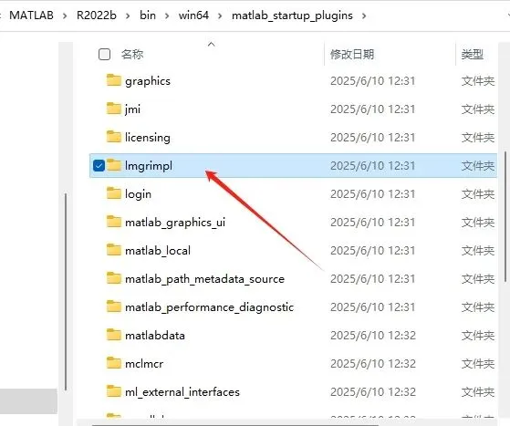
Task: Select the jmi folder name
Action: coord(132,109)
